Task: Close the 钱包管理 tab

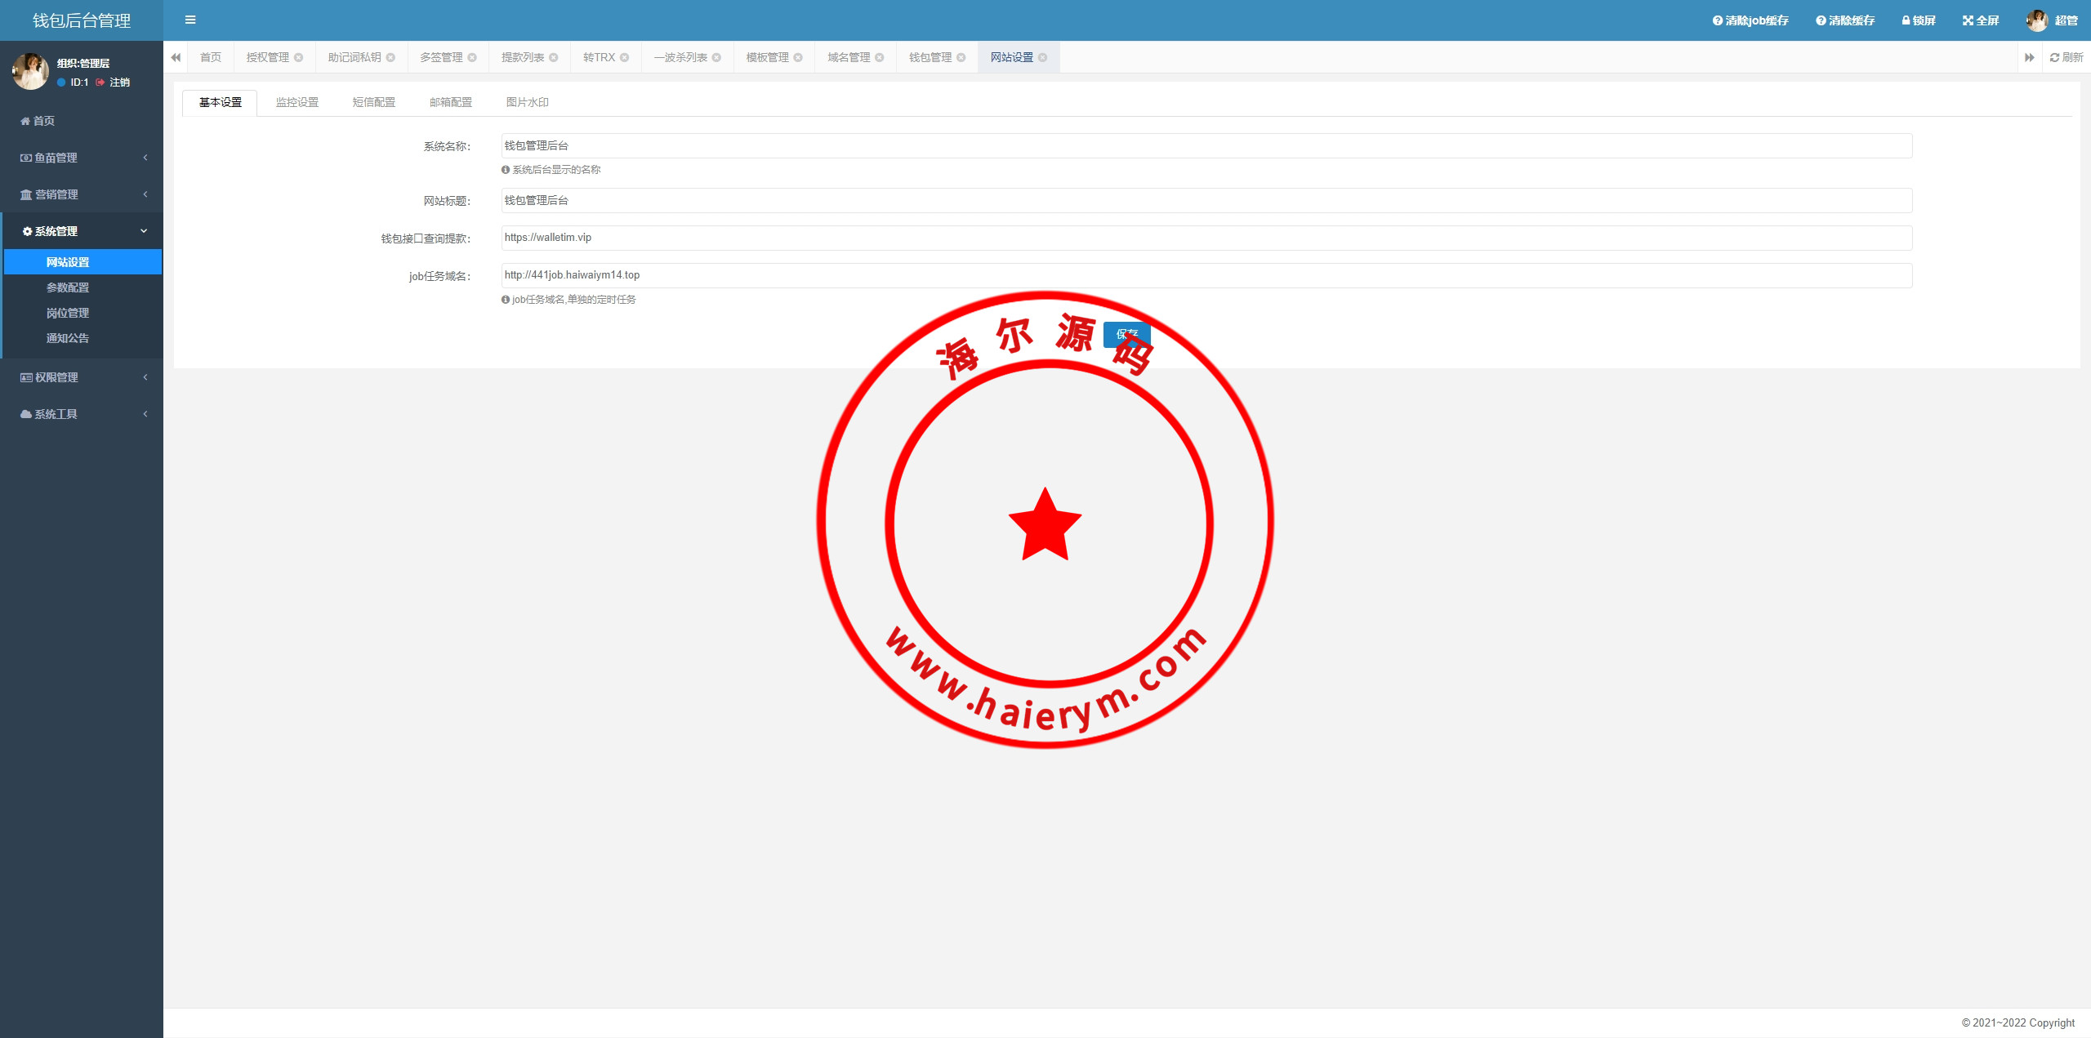Action: point(961,57)
